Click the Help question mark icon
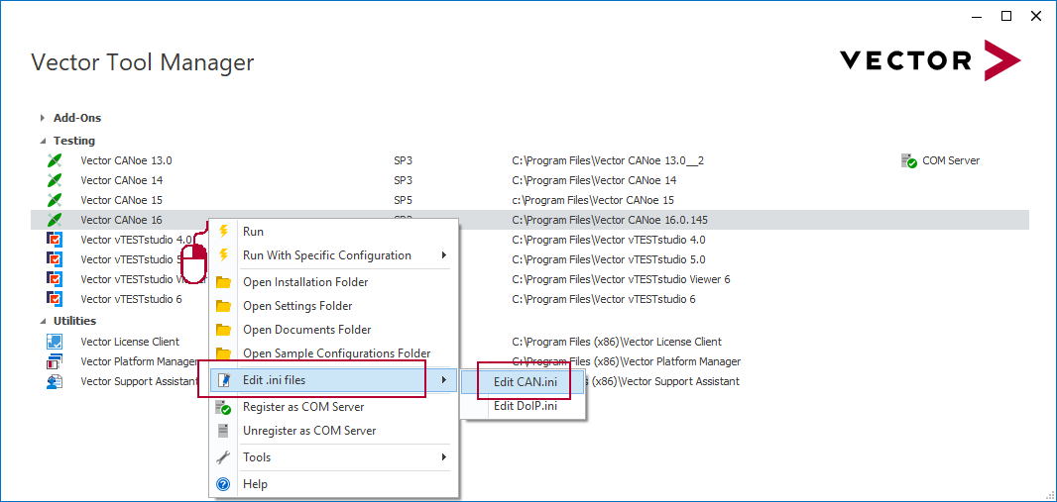Viewport: 1057px width, 502px height. pos(223,484)
